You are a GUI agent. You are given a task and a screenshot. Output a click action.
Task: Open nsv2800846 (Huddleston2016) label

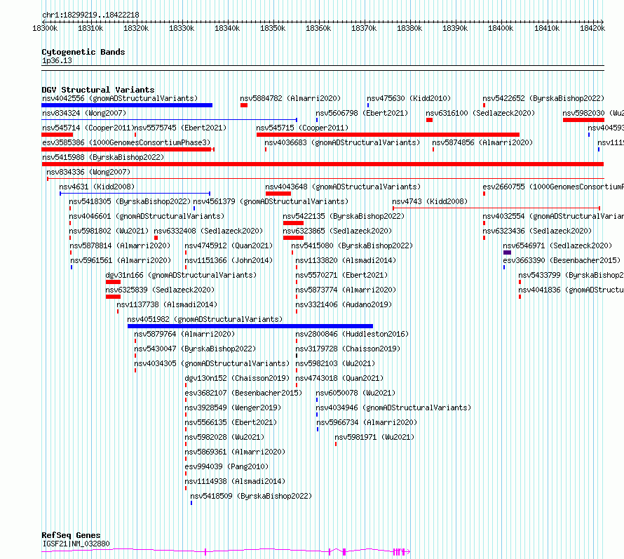coord(352,334)
